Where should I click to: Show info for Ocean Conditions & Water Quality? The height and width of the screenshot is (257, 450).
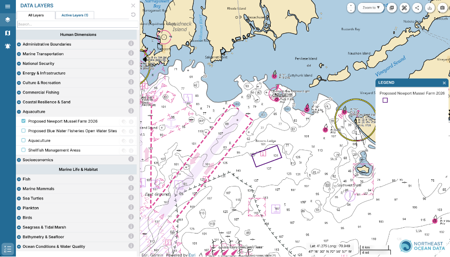[x=131, y=246]
